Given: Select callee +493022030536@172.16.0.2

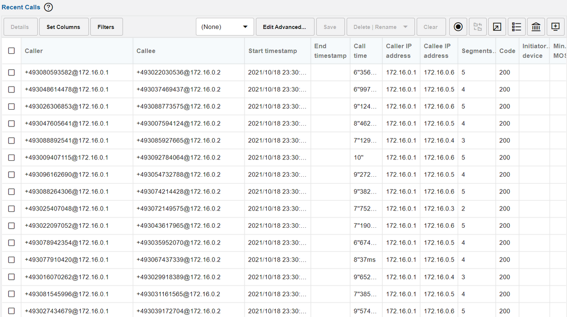Looking at the screenshot, I should tap(178, 72).
